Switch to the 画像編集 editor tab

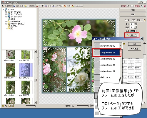(x=18, y=6)
